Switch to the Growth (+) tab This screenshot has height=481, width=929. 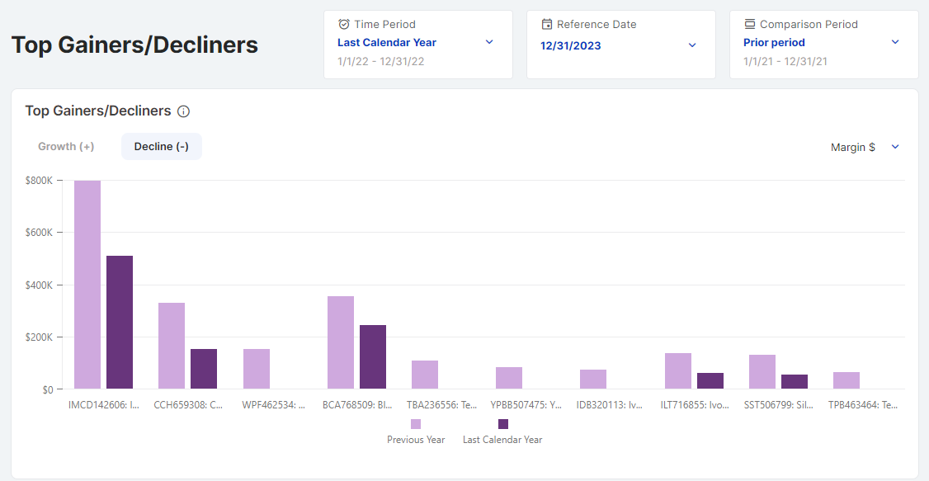(66, 147)
